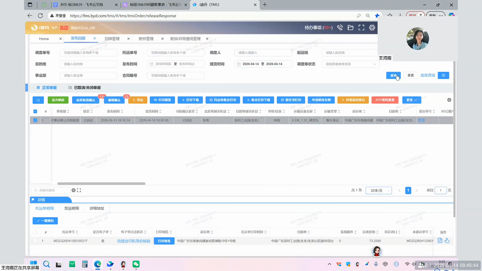Screen dimensions: 482x271
Task: Open WeChat from the taskbar
Action: point(136,264)
